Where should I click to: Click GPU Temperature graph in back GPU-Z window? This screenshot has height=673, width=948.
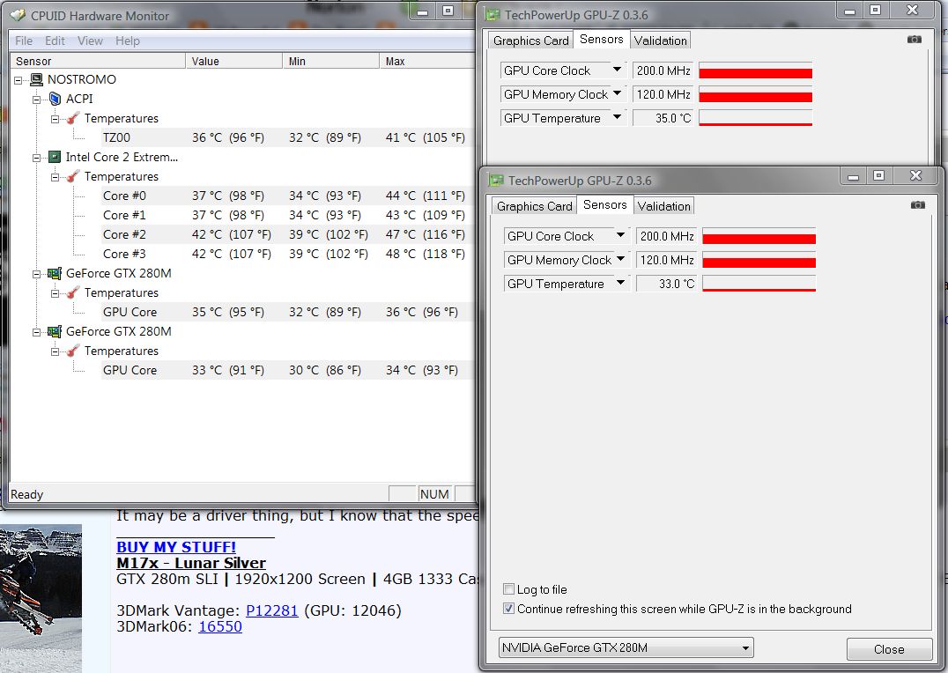(x=755, y=118)
